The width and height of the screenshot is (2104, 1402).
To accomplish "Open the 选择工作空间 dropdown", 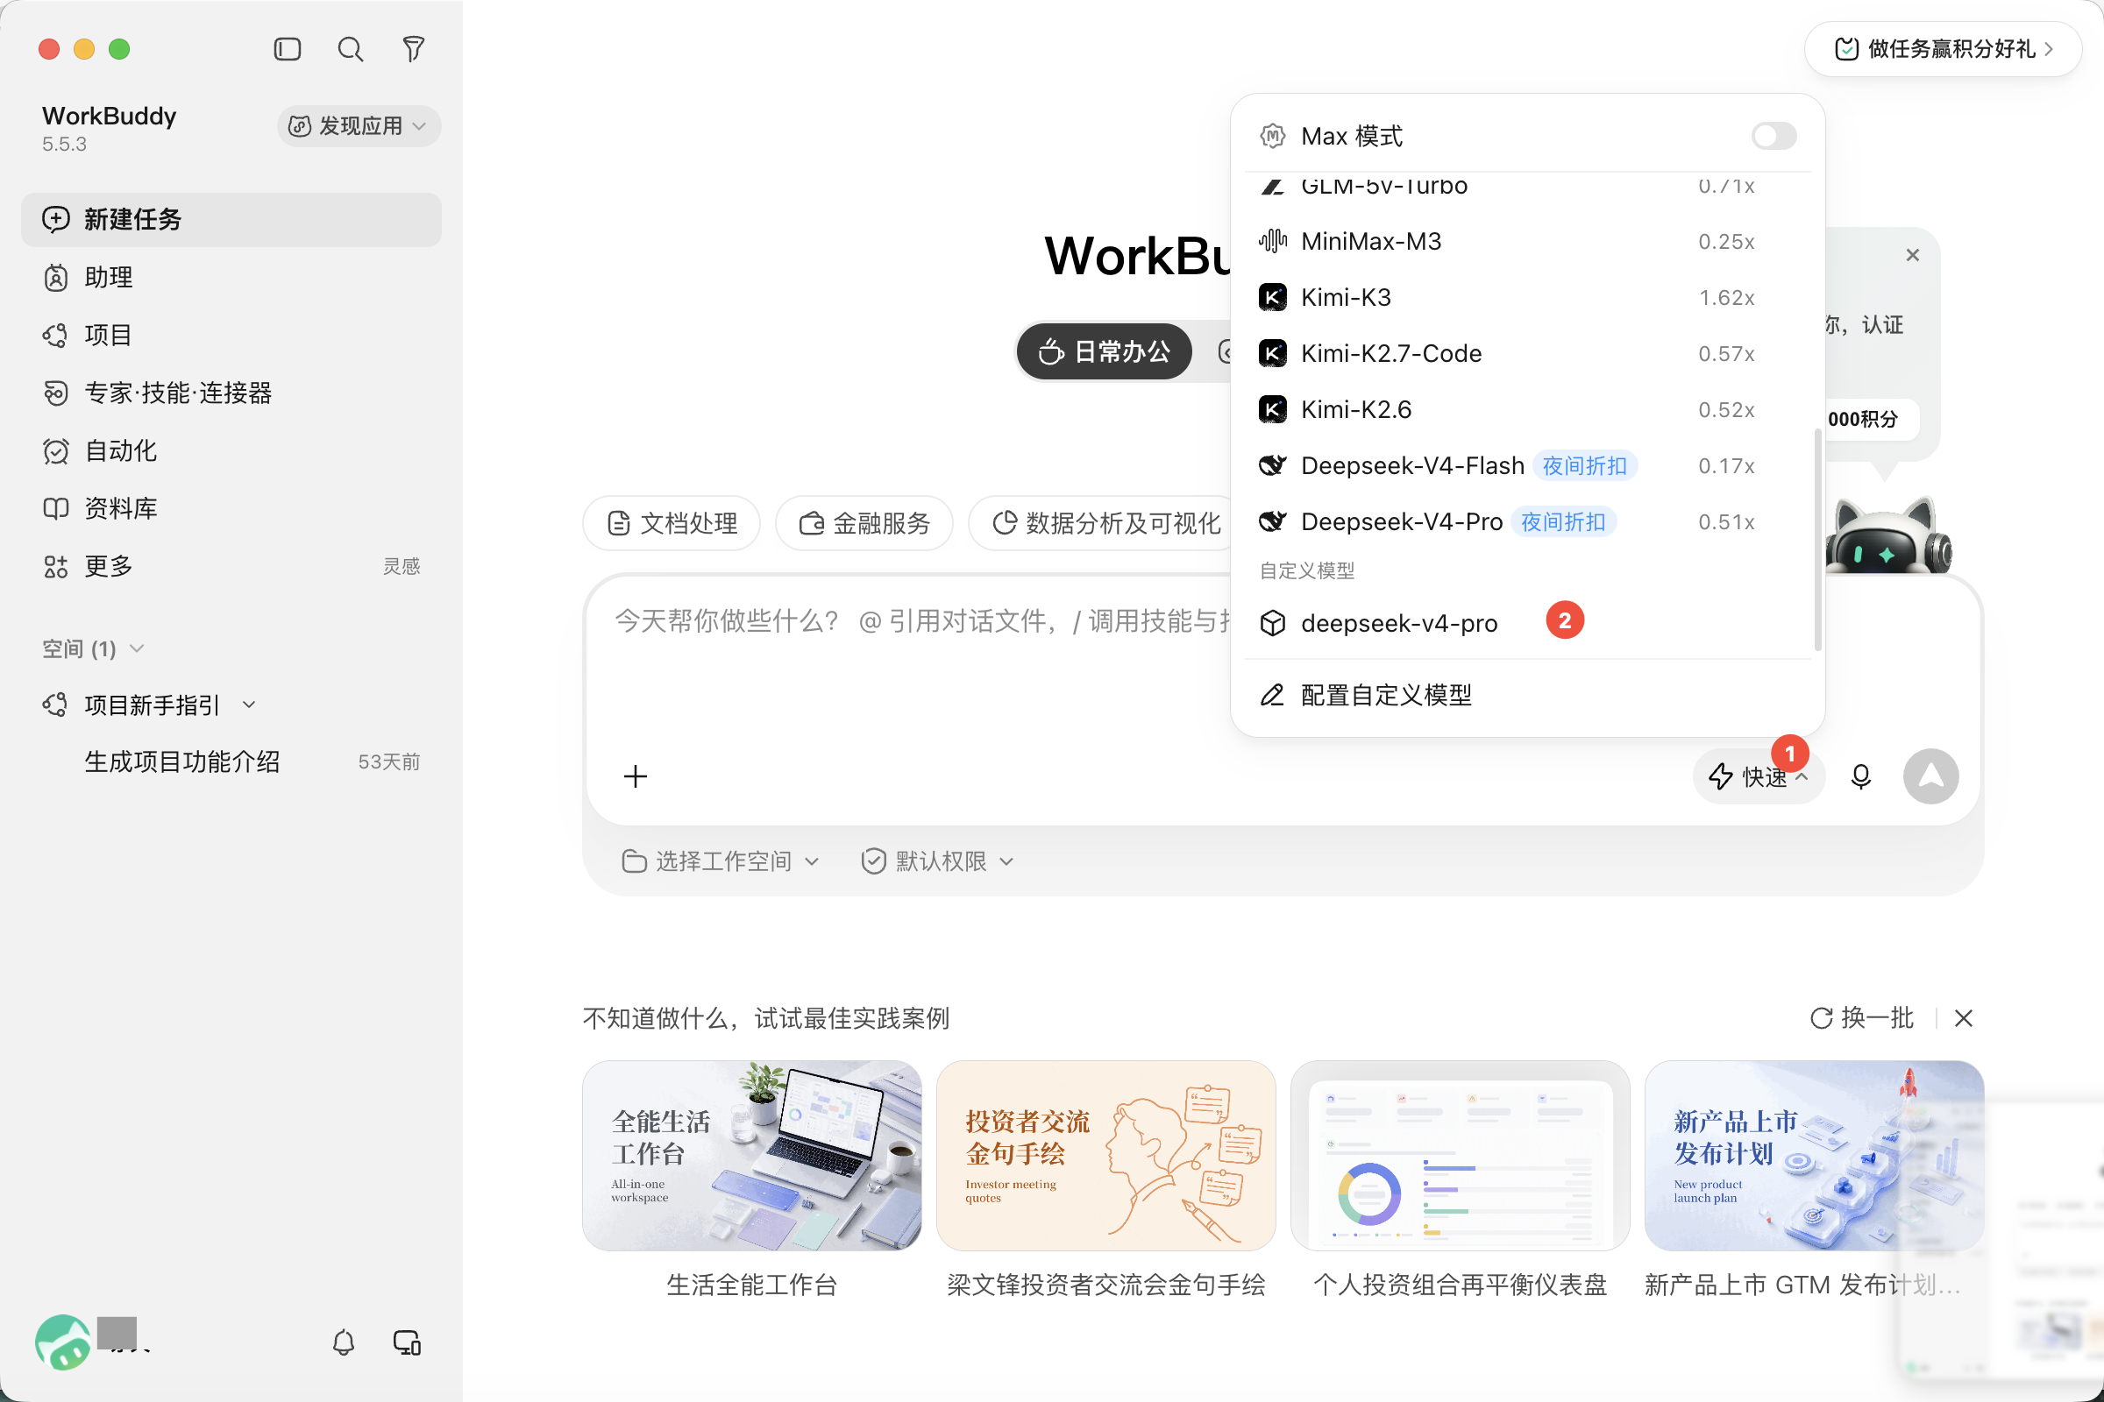I will tap(721, 861).
